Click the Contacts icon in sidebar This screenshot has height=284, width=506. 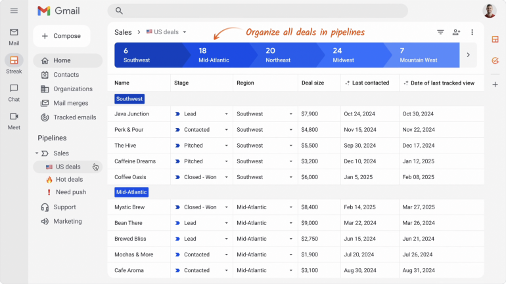pos(45,75)
